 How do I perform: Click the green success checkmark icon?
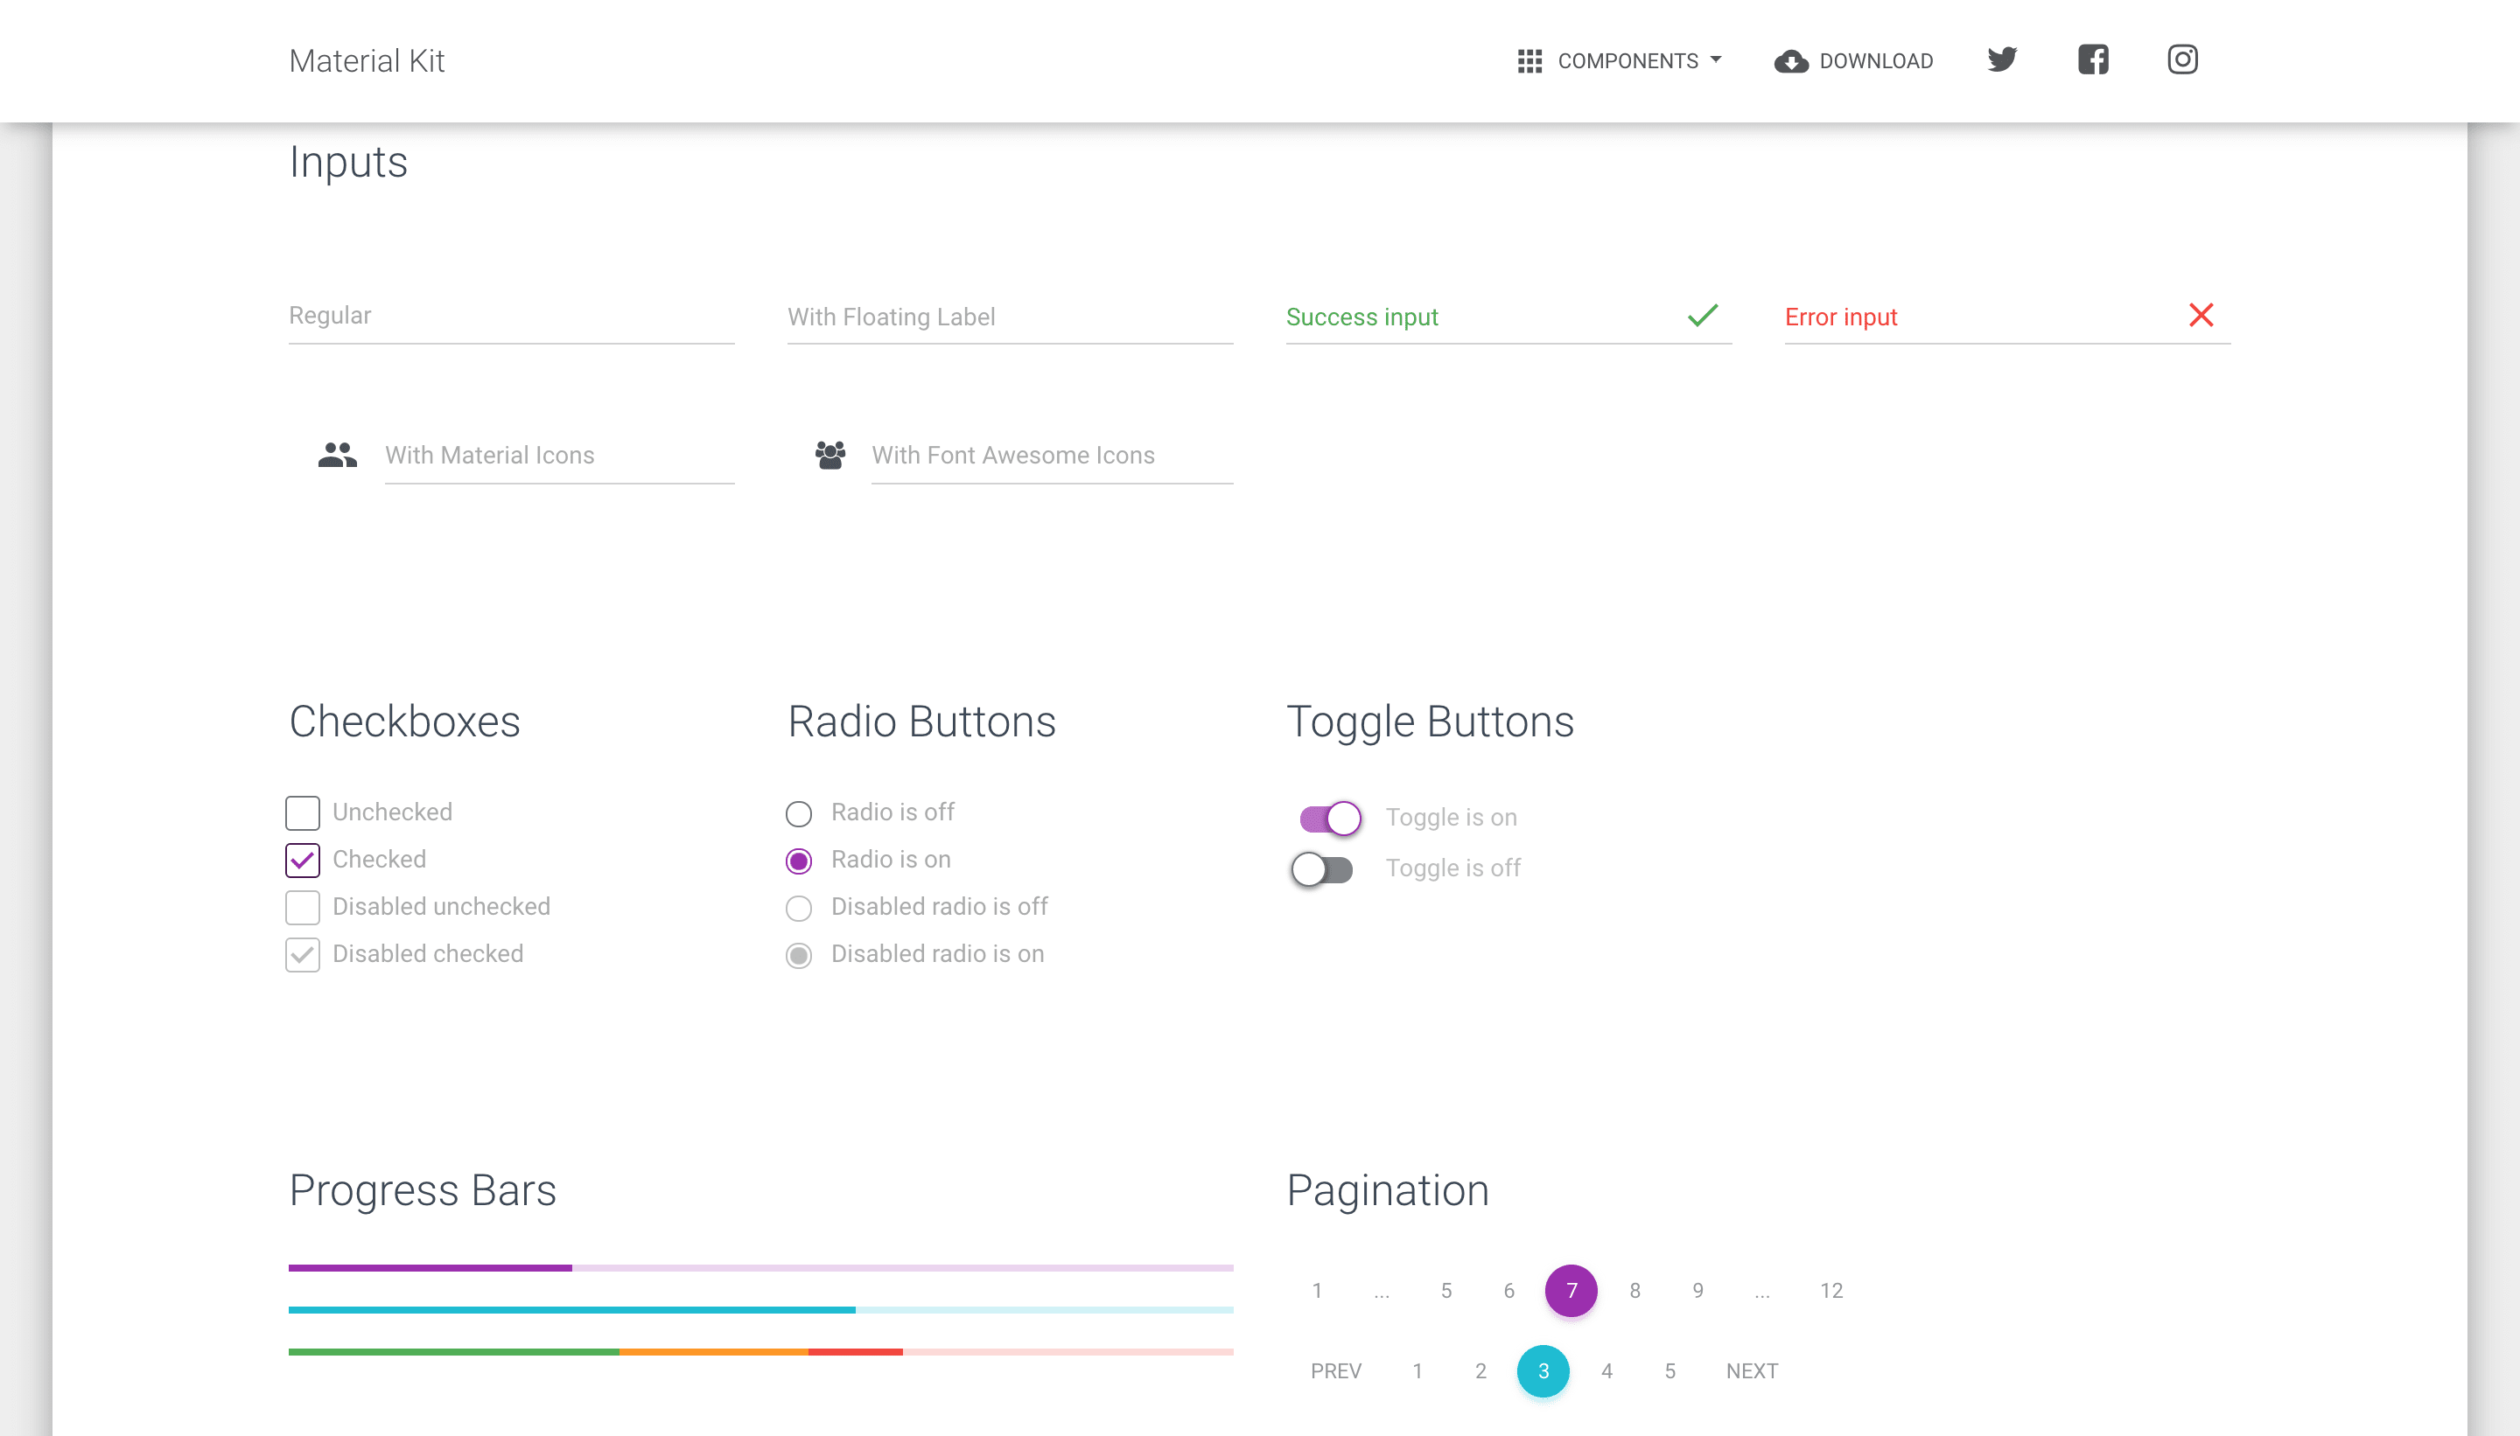point(1703,316)
